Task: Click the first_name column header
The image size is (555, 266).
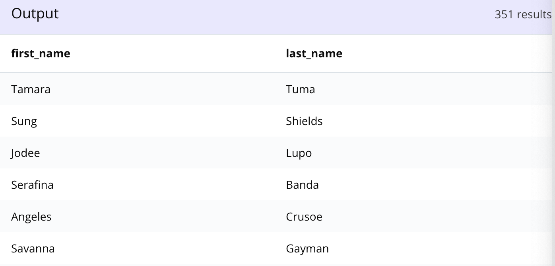Action: pos(41,53)
